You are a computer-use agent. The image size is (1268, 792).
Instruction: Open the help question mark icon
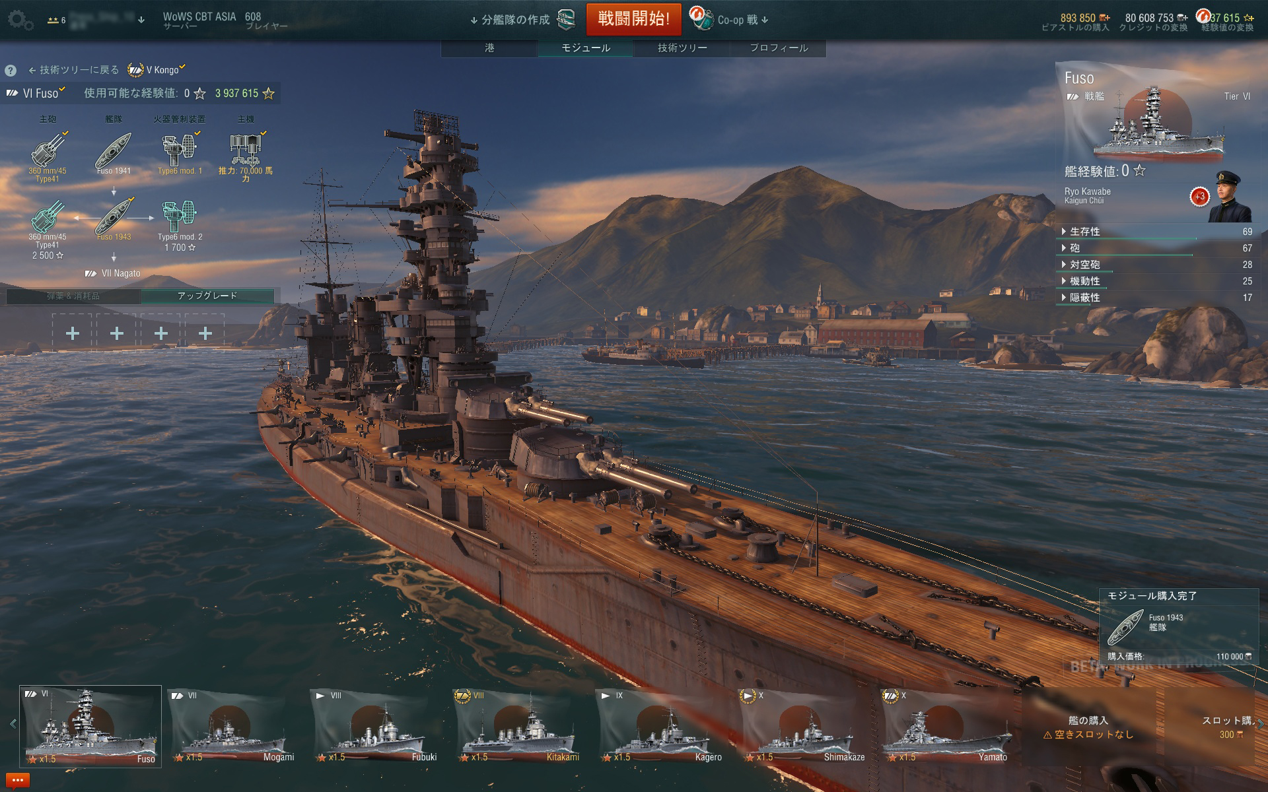tap(11, 71)
